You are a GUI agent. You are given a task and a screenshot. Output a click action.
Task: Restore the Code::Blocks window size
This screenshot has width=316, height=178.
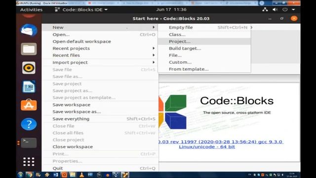282,19
